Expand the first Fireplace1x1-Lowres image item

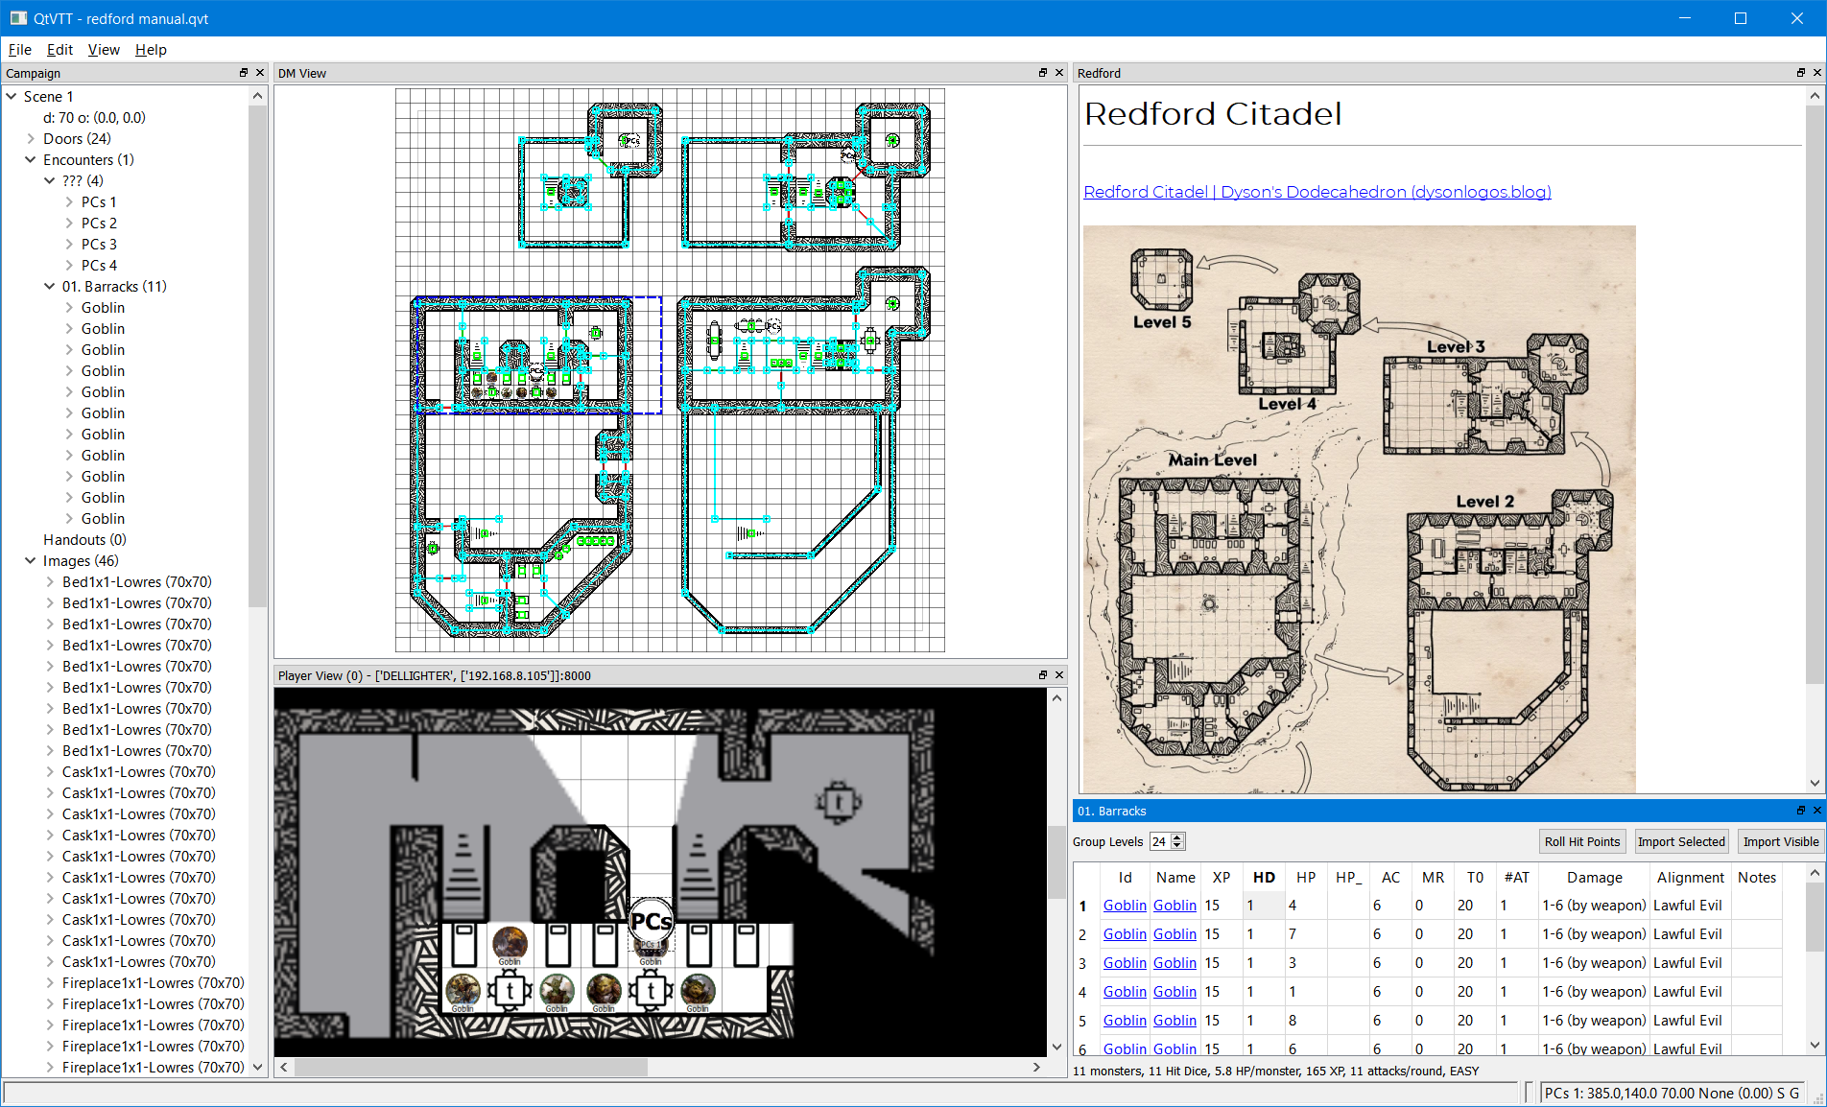coord(50,983)
